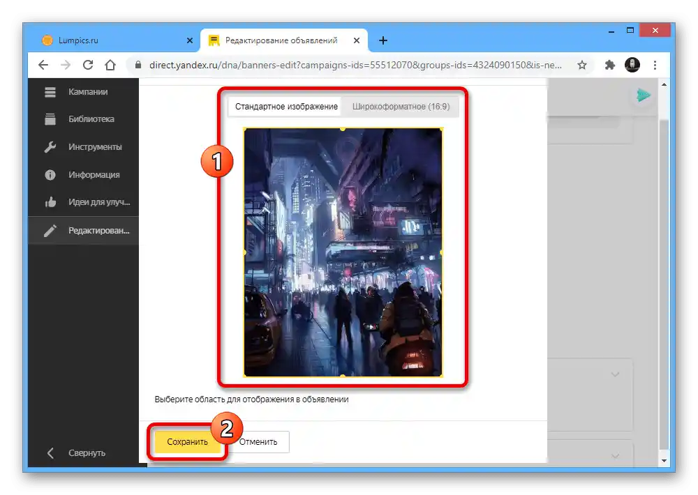The image size is (698, 495).
Task: Select Стандартное изображение tab
Action: (x=286, y=107)
